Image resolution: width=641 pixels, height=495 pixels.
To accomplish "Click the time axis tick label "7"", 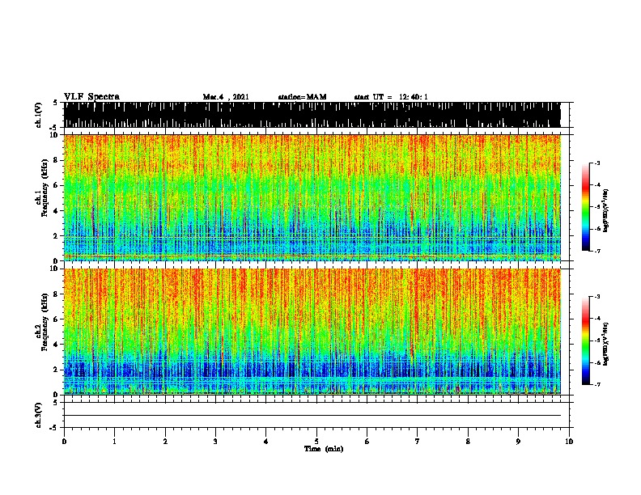I will [x=418, y=442].
